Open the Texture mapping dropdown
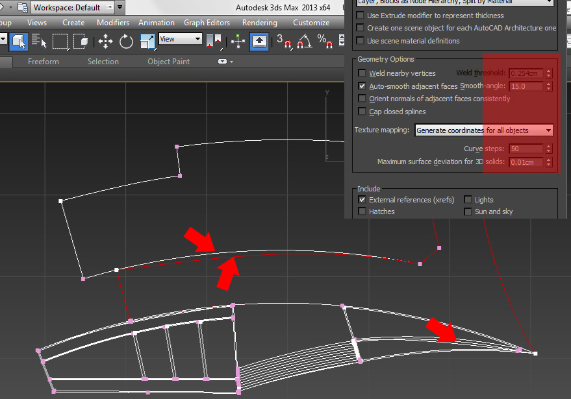This screenshot has width=571, height=399. (484, 130)
